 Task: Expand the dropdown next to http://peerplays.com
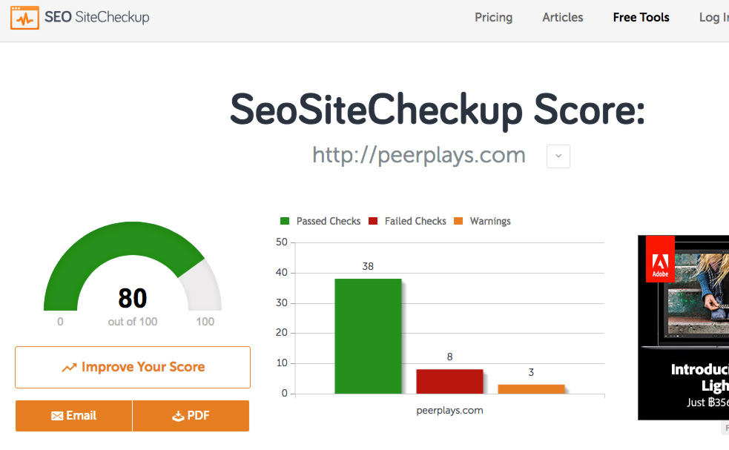point(558,156)
